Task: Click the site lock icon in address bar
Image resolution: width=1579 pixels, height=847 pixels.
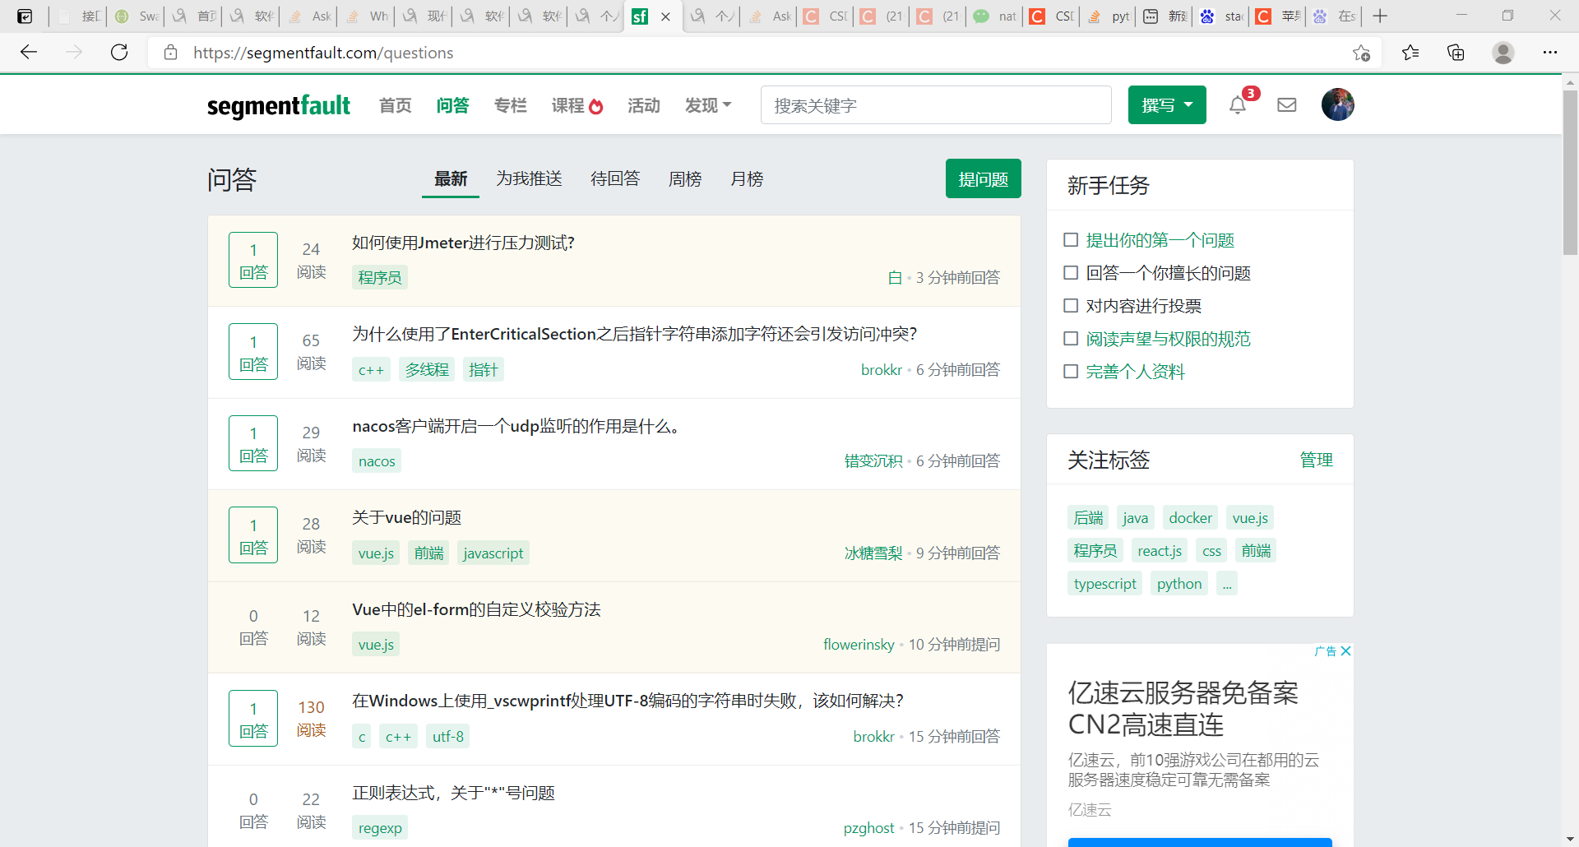Action: [x=171, y=53]
